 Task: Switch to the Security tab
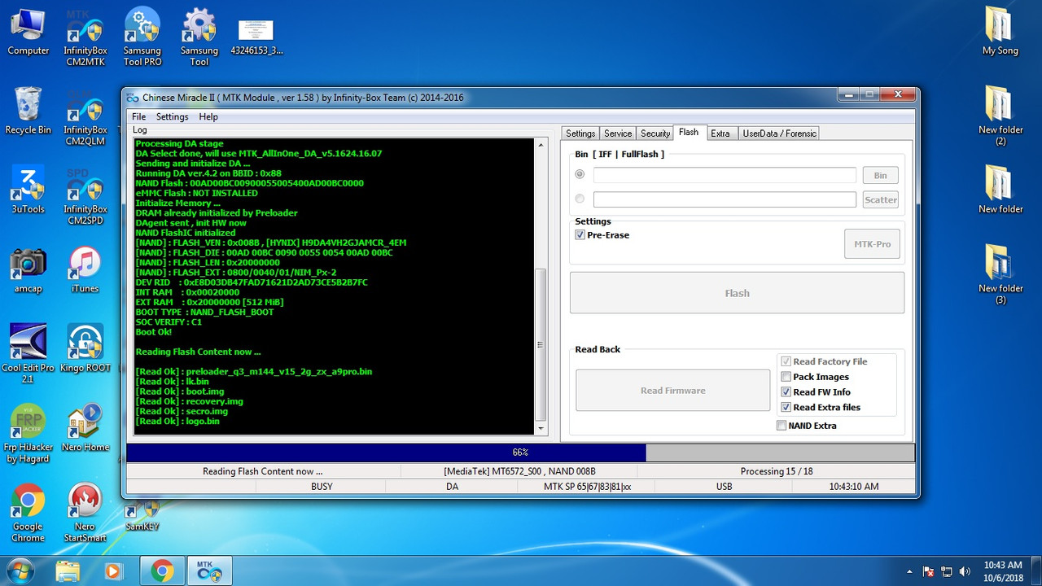(x=655, y=133)
